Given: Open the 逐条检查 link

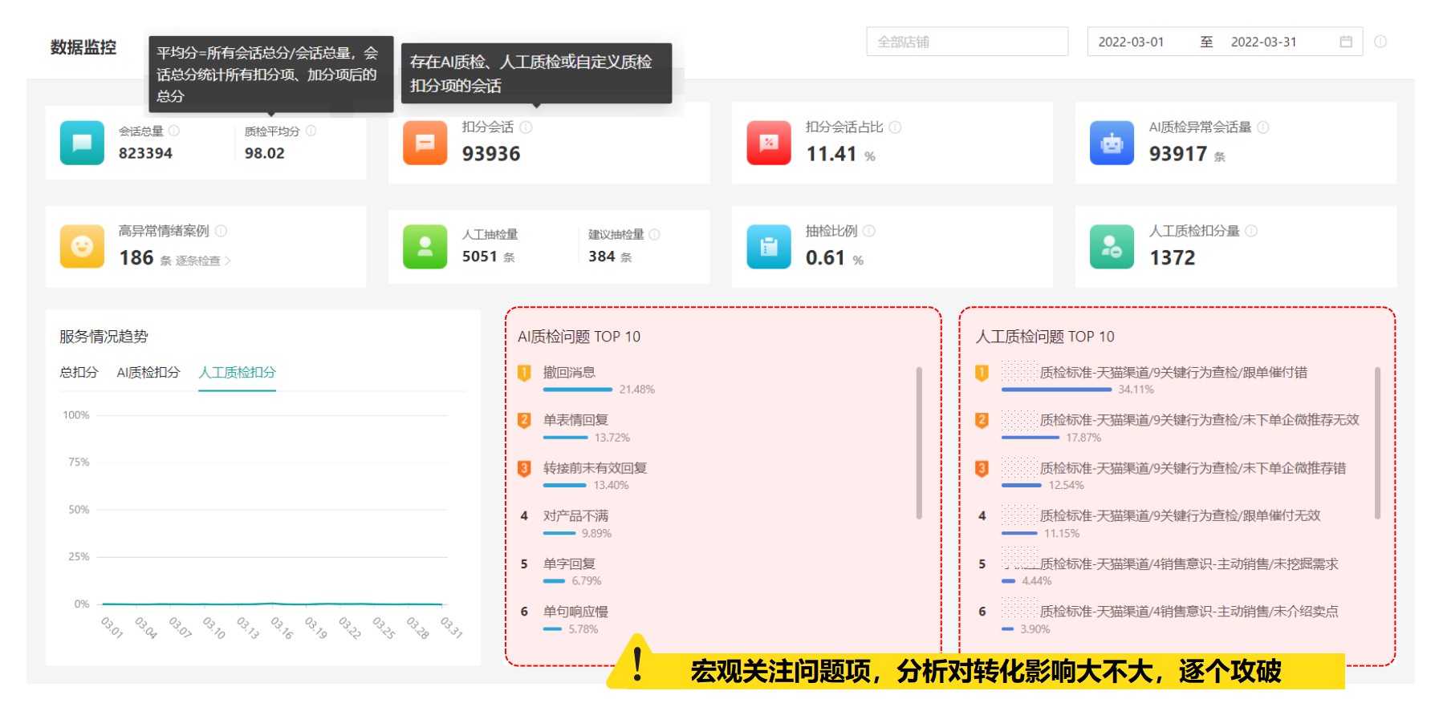Looking at the screenshot, I should tap(202, 261).
